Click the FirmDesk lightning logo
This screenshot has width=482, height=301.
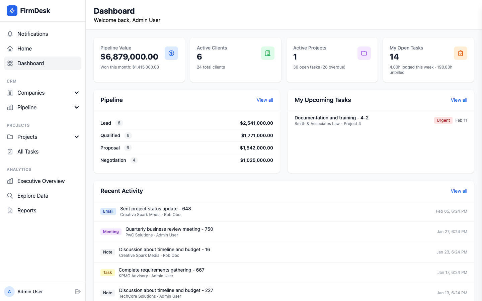[12, 11]
